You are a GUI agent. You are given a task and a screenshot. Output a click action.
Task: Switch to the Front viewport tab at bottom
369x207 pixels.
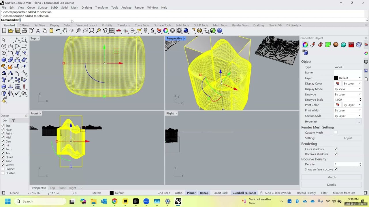[62, 188]
